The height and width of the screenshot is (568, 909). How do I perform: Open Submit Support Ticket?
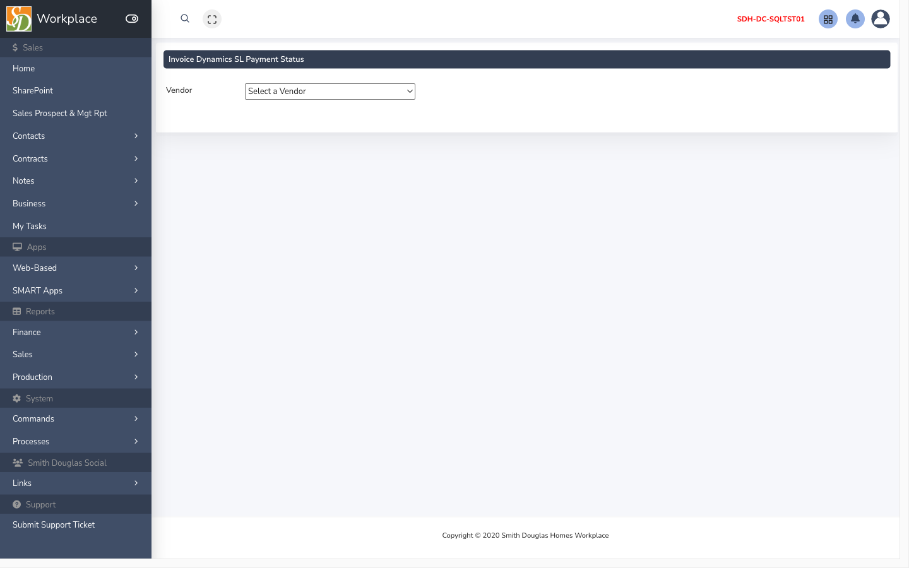tap(76, 524)
